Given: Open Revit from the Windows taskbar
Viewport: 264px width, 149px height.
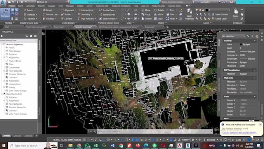Looking at the screenshot, I should click(188, 145).
